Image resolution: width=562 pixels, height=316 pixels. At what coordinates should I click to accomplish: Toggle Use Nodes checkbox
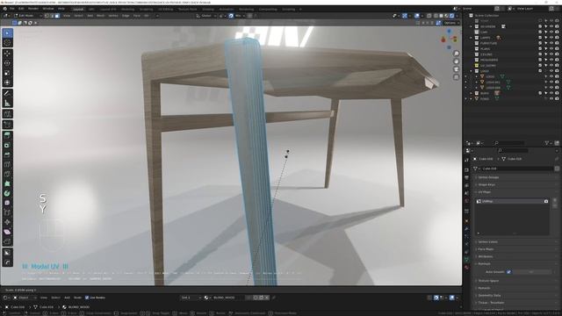coord(87,298)
